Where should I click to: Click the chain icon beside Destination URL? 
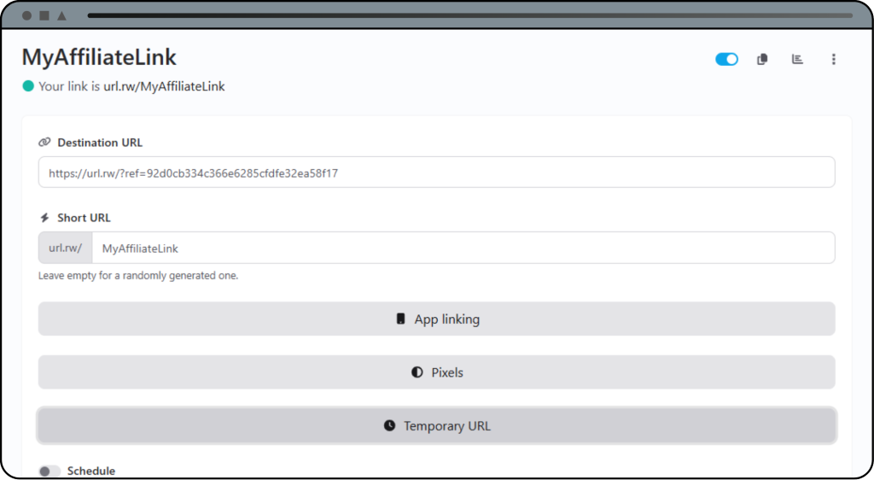(44, 143)
